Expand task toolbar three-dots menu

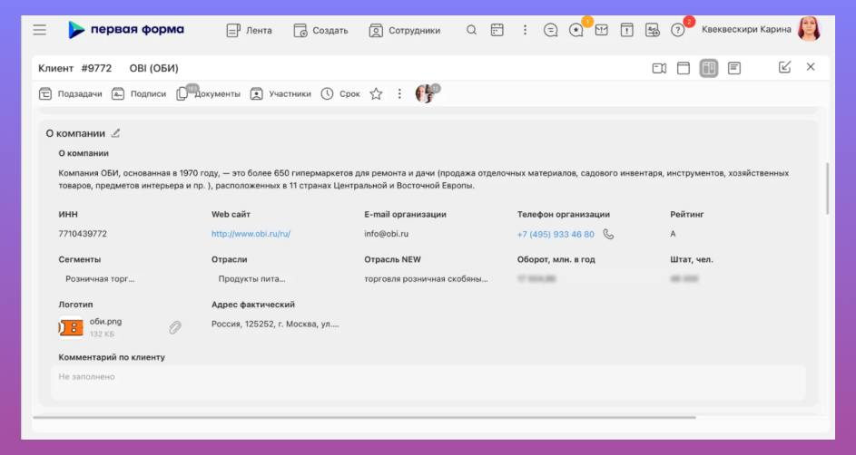(399, 93)
